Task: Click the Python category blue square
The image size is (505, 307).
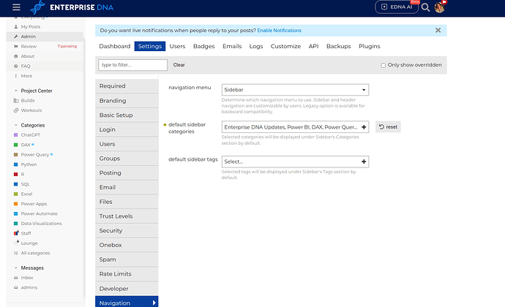Action: pos(16,164)
